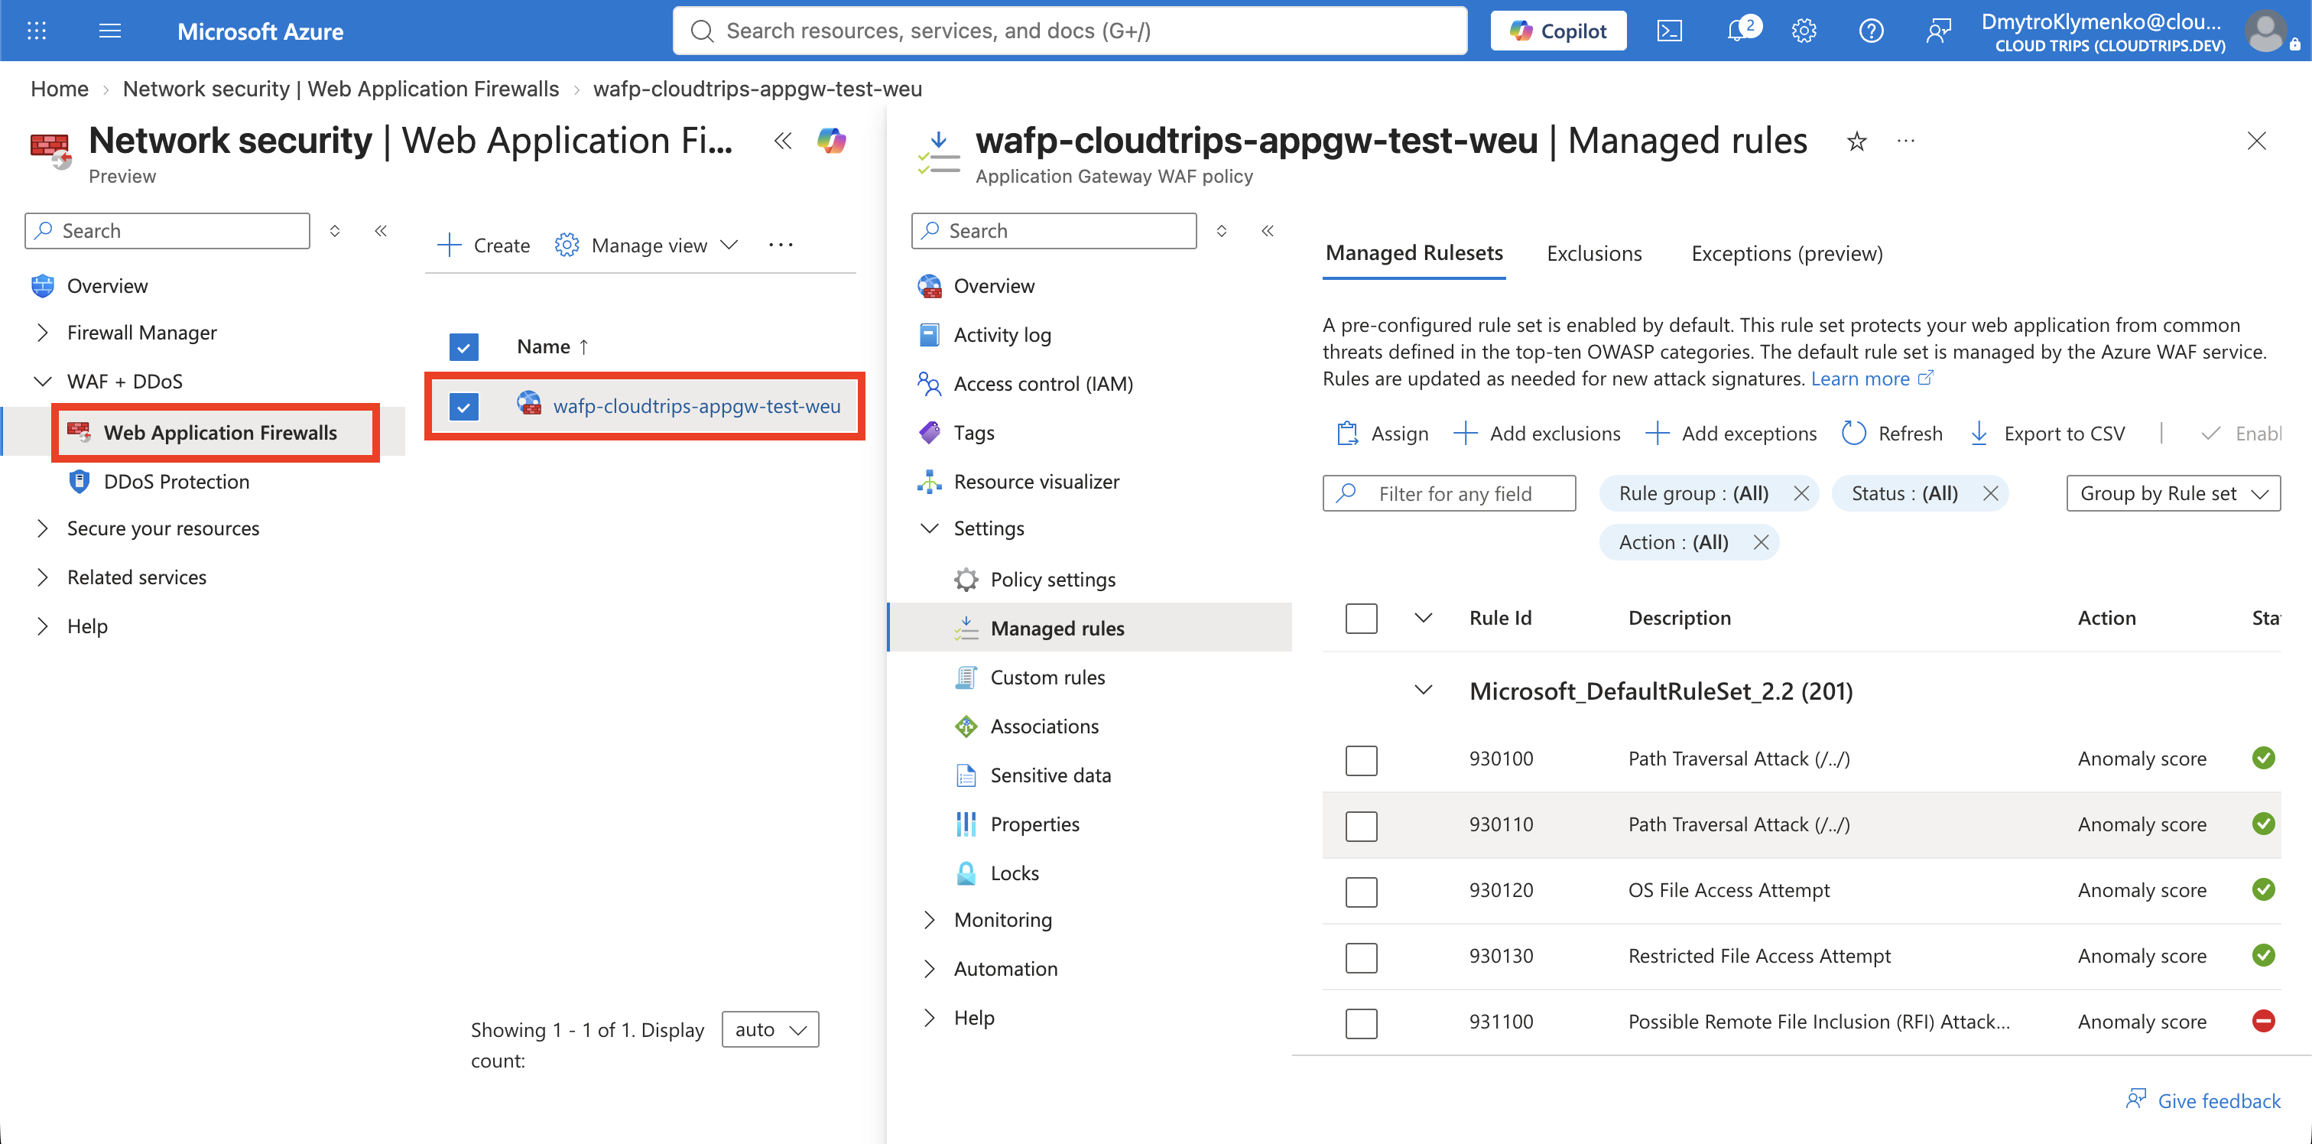2312x1144 pixels.
Task: Click Add exclusions
Action: pos(1537,434)
